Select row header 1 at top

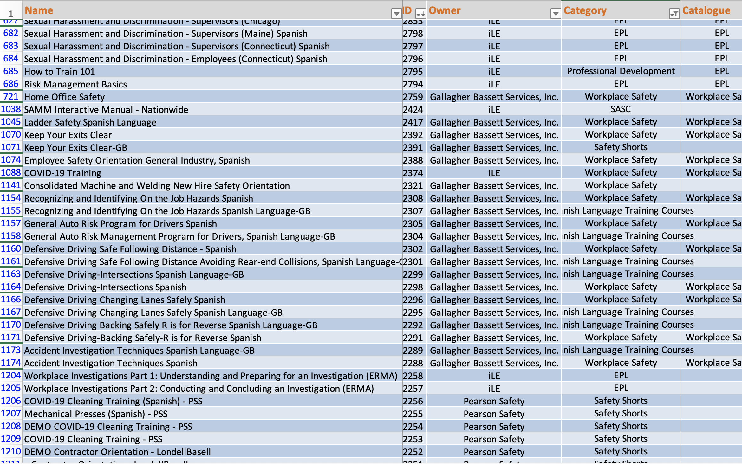[11, 14]
